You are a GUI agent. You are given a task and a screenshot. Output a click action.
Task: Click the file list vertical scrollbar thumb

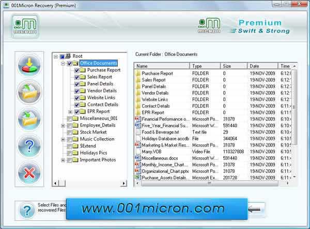pos(294,107)
